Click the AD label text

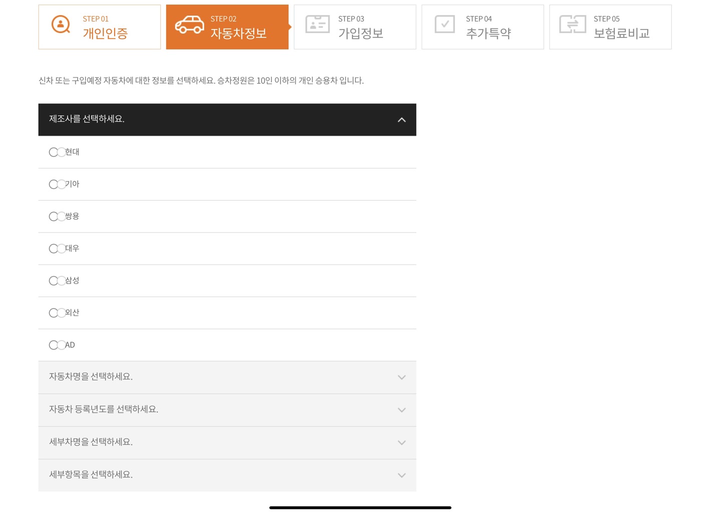pyautogui.click(x=70, y=345)
